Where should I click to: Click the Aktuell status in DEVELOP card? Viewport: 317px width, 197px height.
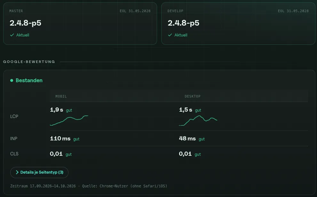coord(181,35)
